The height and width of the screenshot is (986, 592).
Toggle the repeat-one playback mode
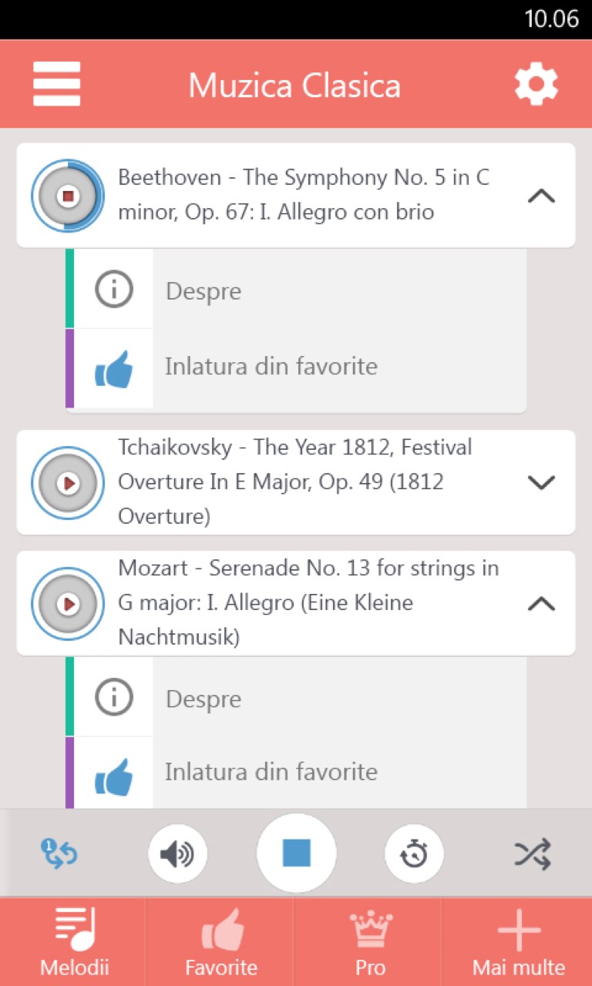coord(59,854)
